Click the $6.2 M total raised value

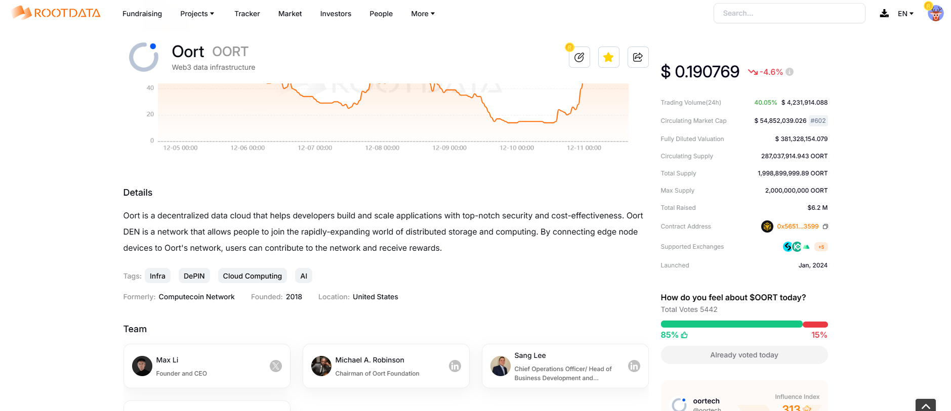[817, 208]
